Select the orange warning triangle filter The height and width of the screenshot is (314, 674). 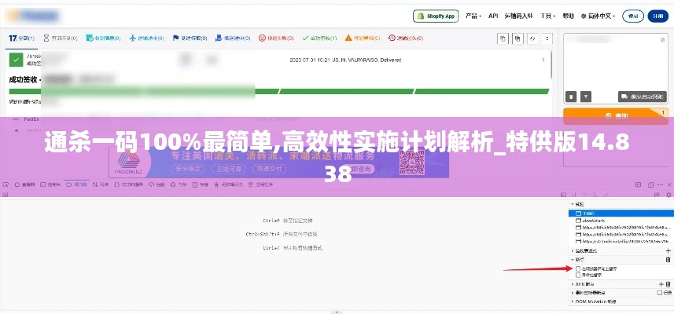click(x=363, y=38)
